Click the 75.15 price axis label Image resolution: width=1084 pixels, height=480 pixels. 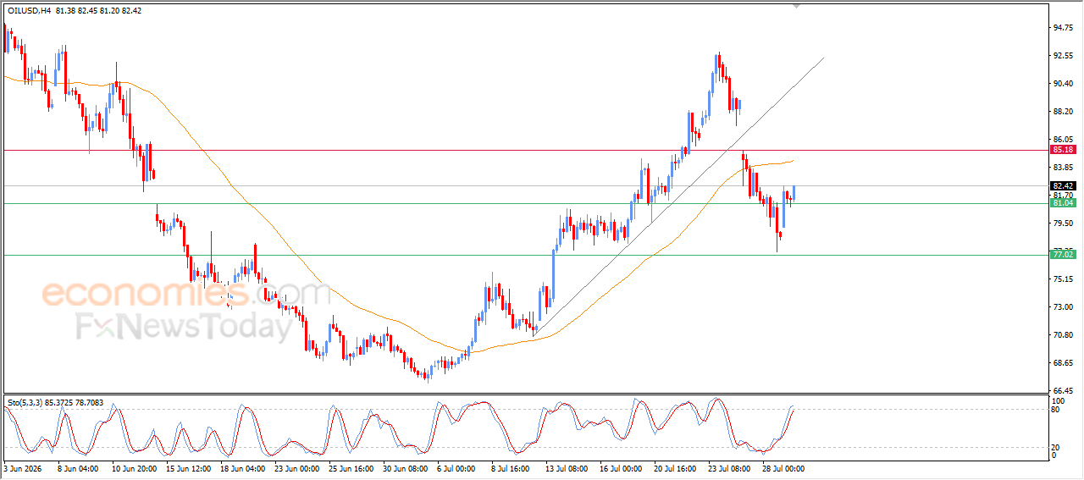(1063, 279)
